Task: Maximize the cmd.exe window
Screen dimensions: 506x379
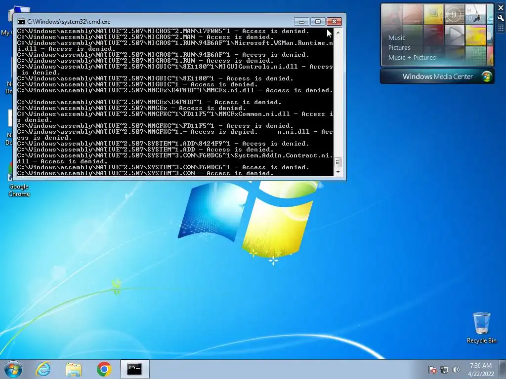Action: click(318, 22)
